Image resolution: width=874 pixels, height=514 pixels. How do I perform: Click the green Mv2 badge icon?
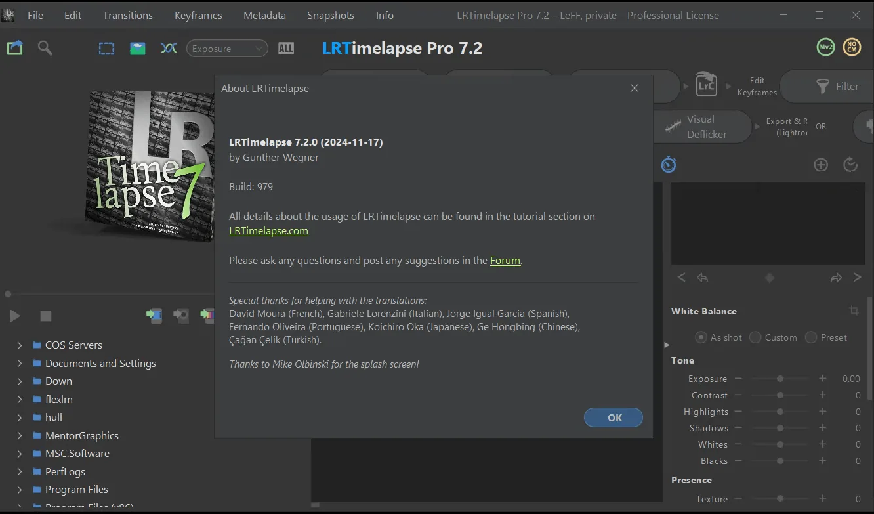click(825, 47)
